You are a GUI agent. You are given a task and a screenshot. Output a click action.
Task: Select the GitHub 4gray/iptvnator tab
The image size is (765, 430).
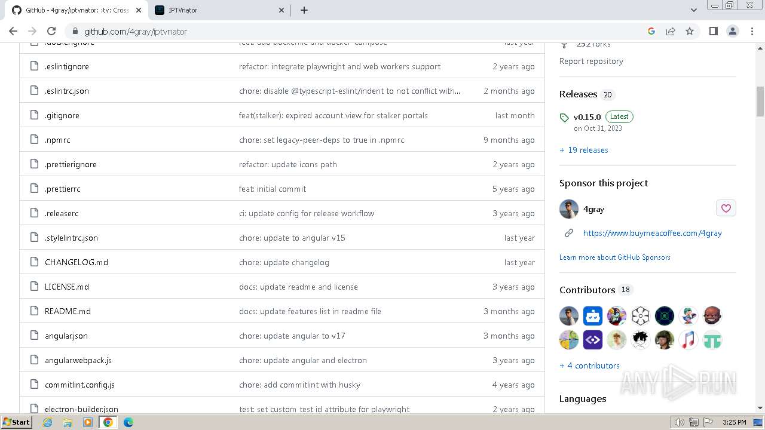click(77, 10)
